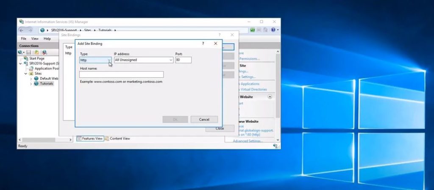Click the Forward navigation arrow in IIS Manager
The image size is (434, 190).
click(x=30, y=30)
